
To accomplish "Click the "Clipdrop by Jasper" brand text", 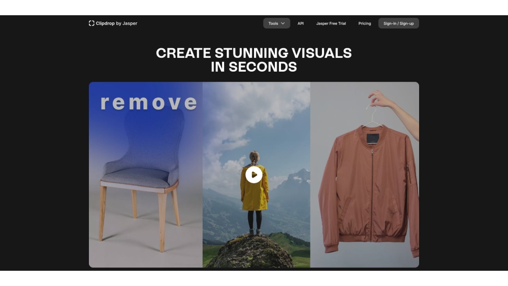I will pos(116,23).
